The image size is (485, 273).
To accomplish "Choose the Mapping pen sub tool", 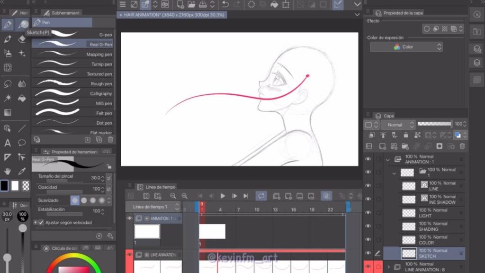I will 72,54.
